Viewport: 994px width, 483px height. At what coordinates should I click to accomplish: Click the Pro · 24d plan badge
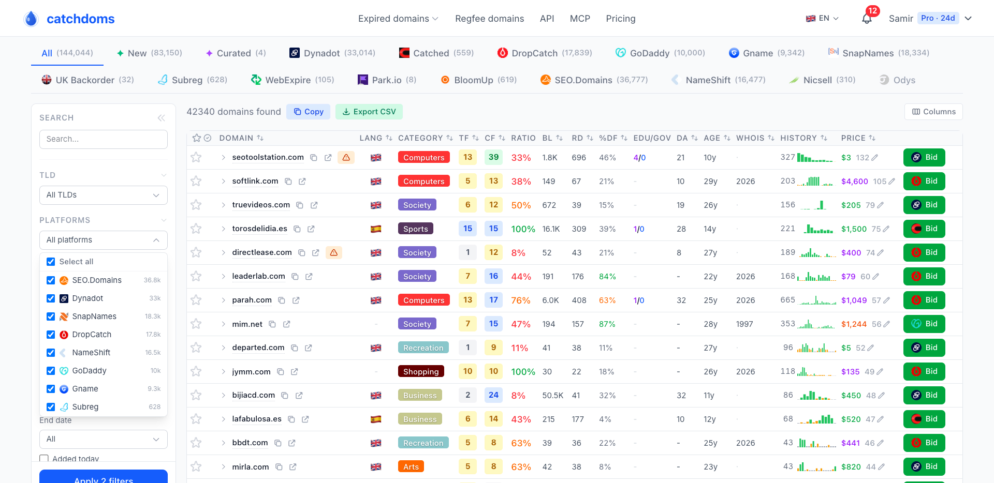pos(938,18)
